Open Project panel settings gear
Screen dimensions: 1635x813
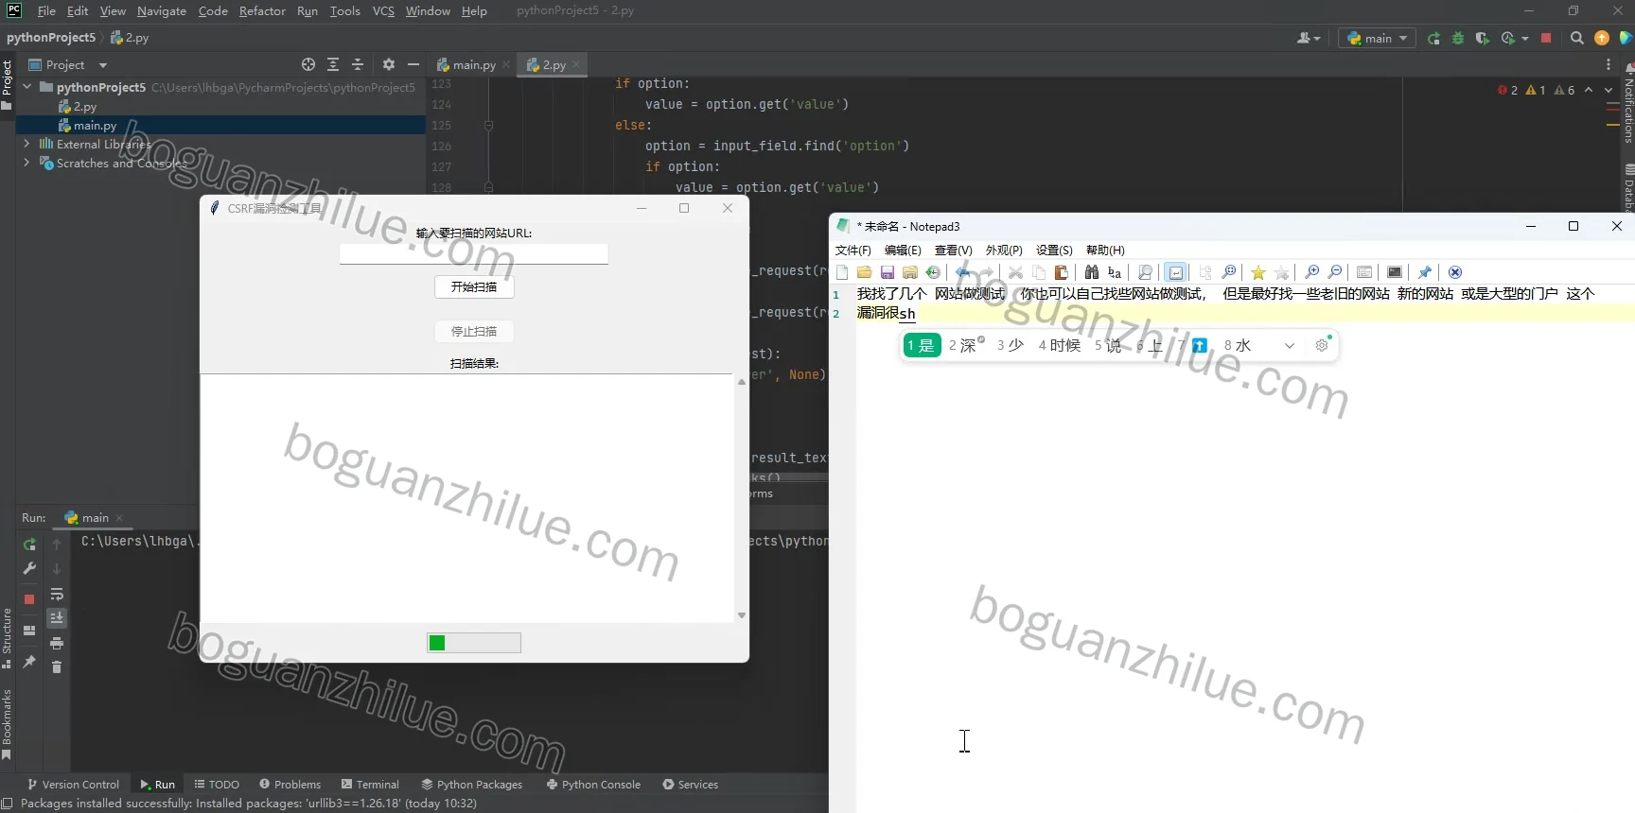(389, 64)
